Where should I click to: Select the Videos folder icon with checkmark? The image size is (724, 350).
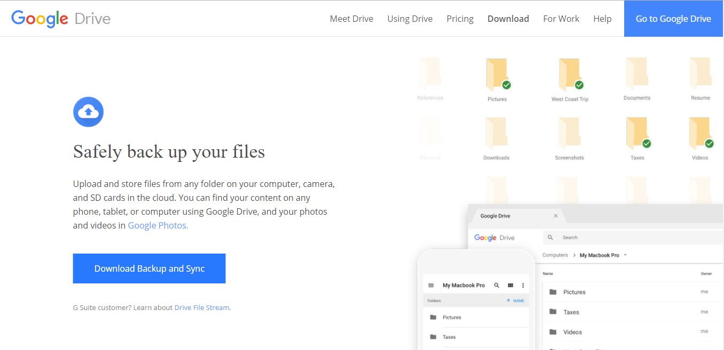point(701,134)
